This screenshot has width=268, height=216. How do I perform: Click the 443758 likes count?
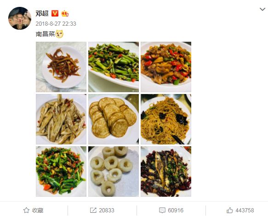pyautogui.click(x=245, y=210)
